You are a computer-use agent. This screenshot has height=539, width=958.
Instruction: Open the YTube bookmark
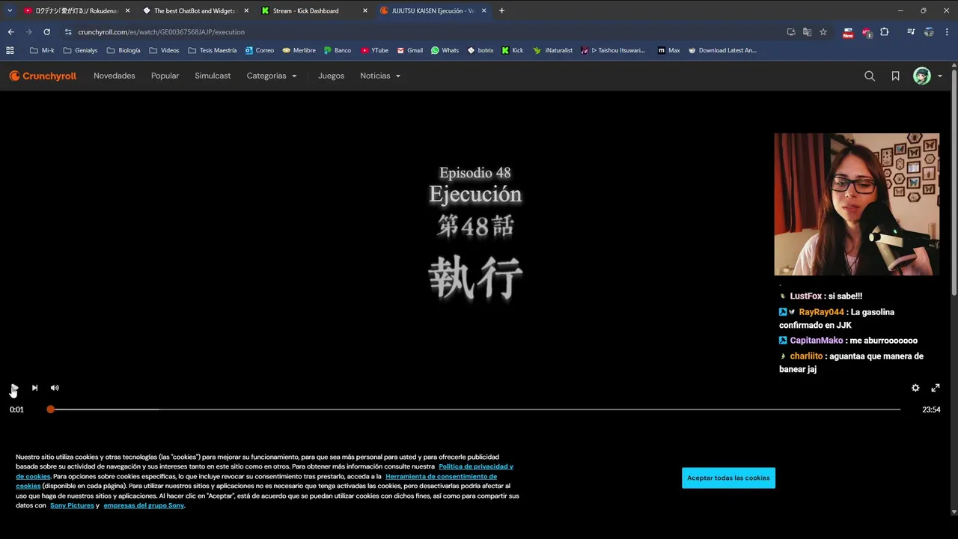375,50
